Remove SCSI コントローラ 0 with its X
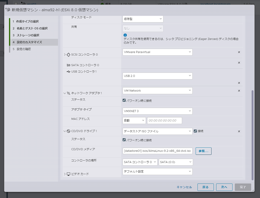Screen dimensions: 260x198 [x=239, y=52]
